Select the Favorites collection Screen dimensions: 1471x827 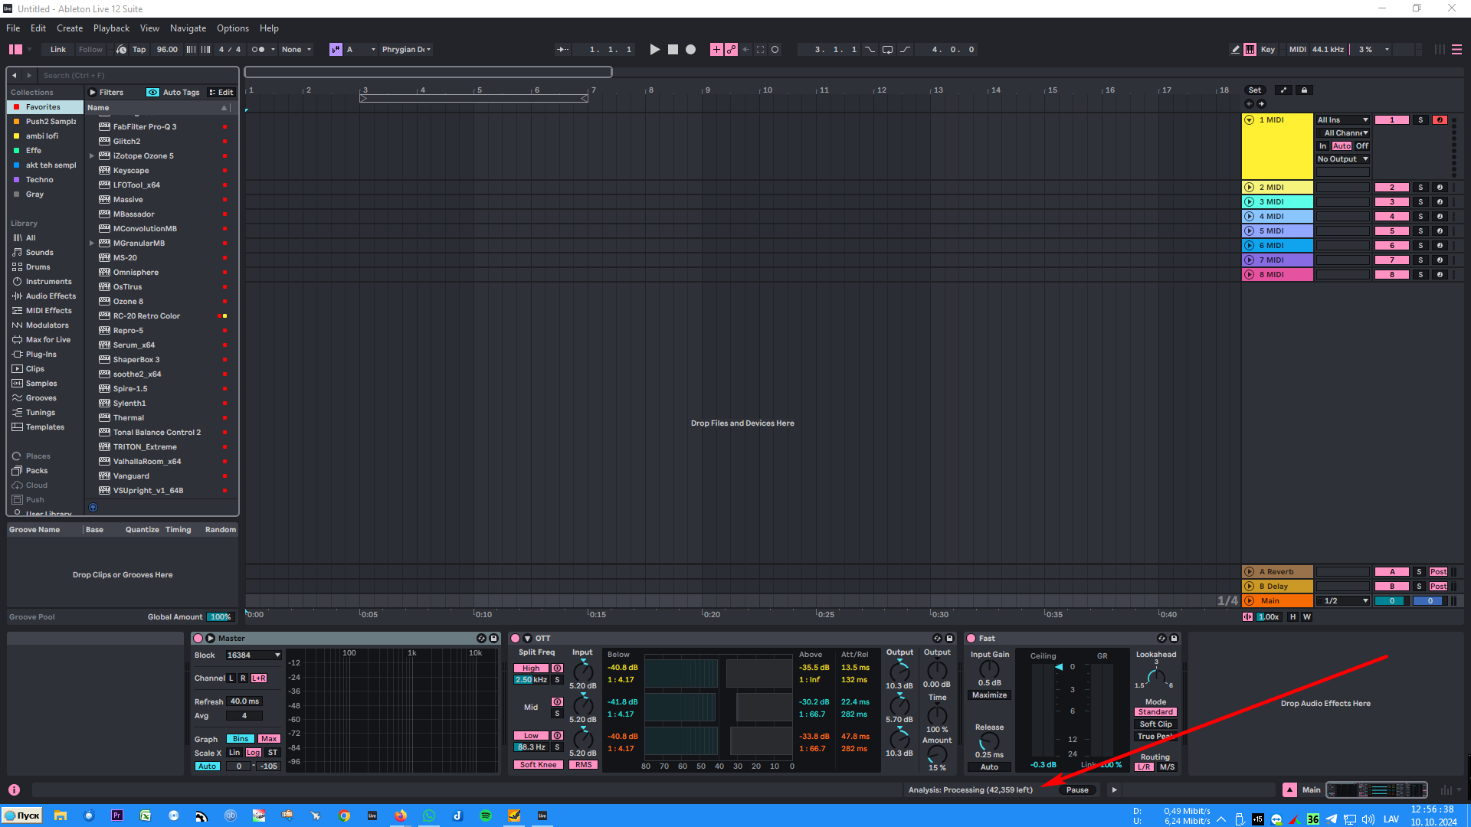point(45,107)
